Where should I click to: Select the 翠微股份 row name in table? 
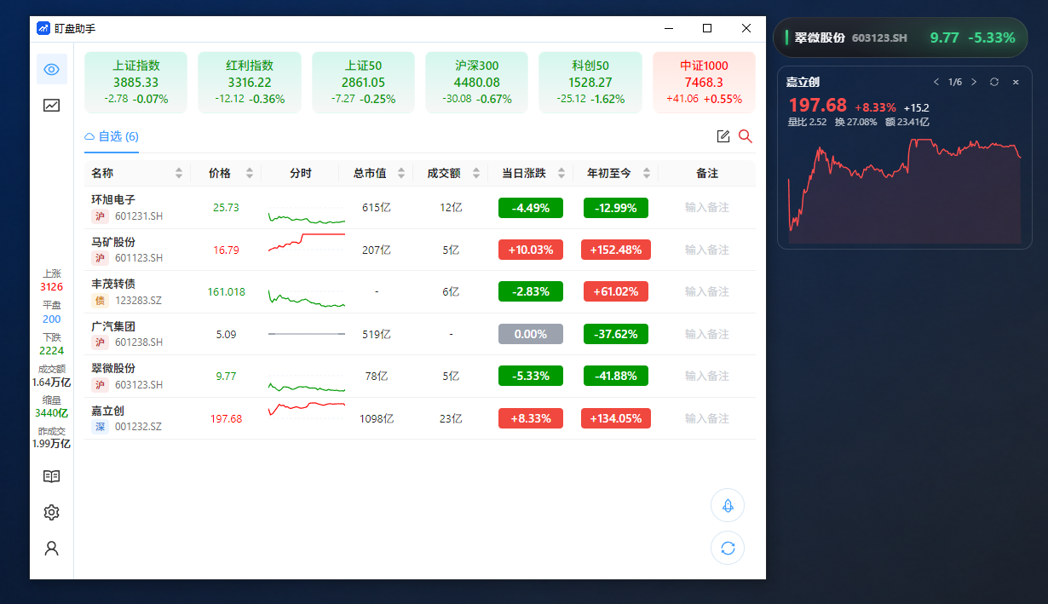point(113,368)
